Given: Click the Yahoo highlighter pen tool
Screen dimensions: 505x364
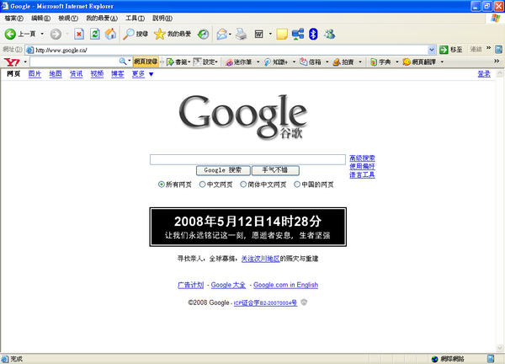Looking at the screenshot, I should point(238,62).
